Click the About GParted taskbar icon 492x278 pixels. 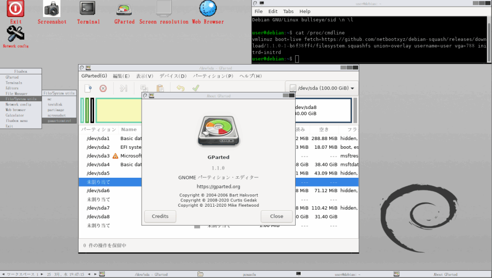click(396, 274)
